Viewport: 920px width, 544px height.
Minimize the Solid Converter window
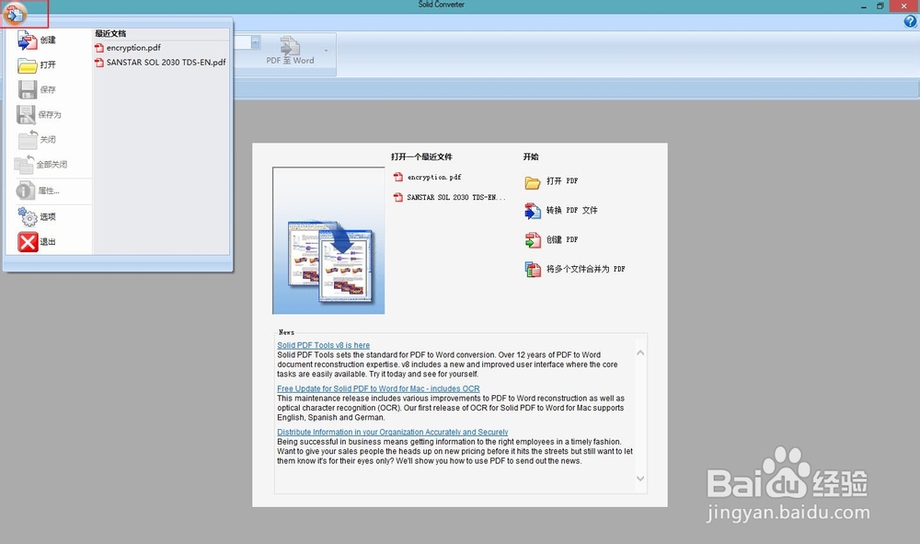point(864,6)
